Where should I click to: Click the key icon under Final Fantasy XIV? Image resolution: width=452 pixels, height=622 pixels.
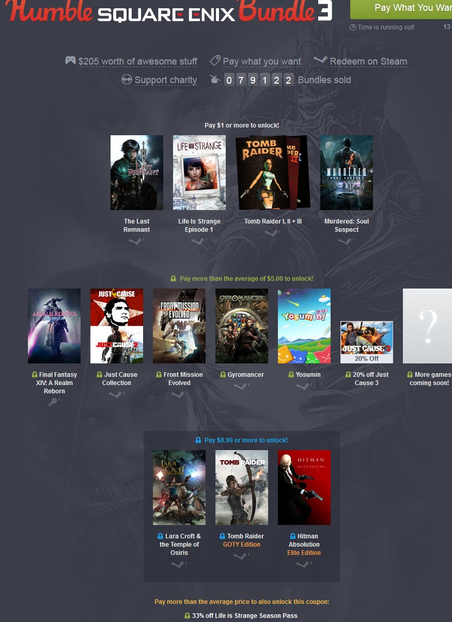(53, 402)
